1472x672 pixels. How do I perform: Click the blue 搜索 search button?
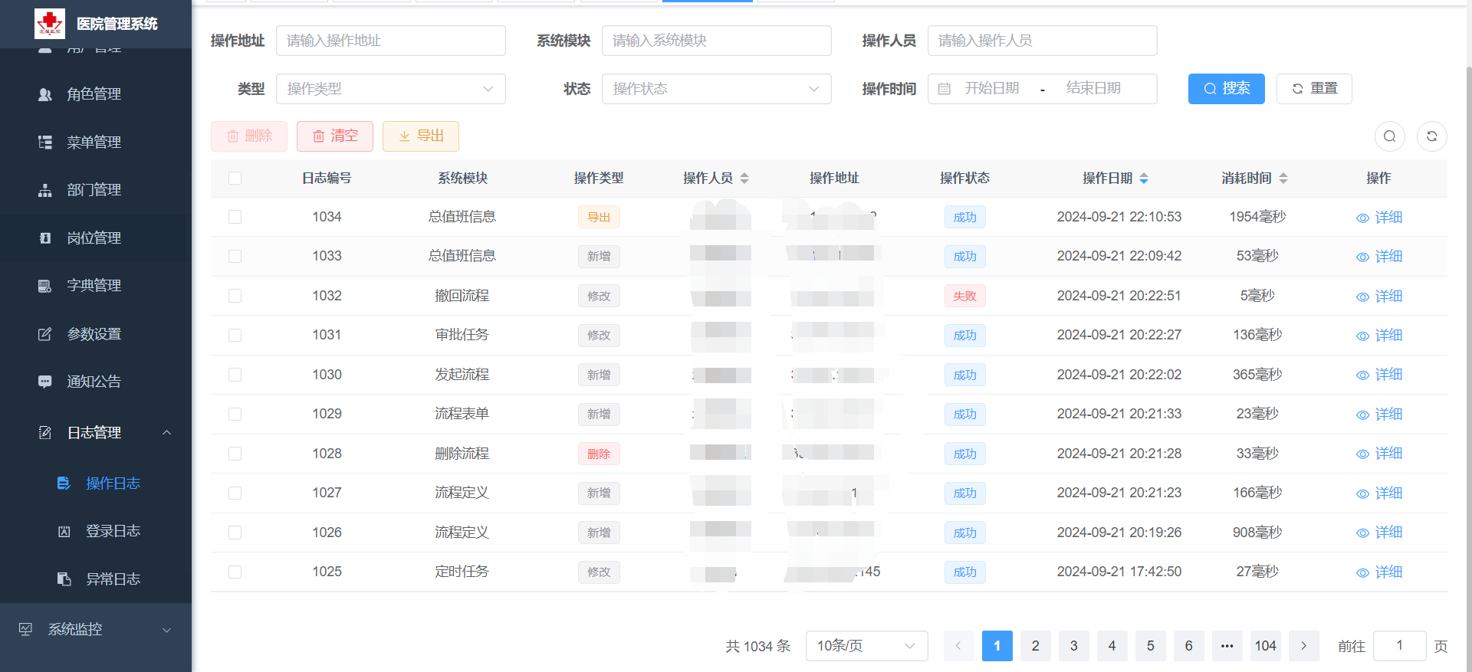click(1226, 89)
